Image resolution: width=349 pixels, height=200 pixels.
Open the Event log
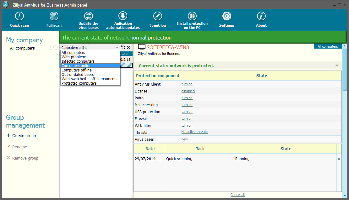point(158,19)
